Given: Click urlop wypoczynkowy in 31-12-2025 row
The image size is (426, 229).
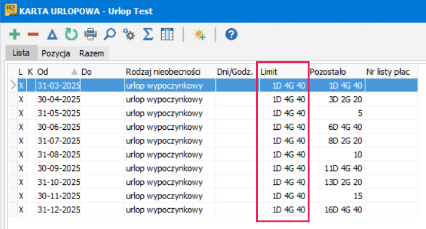Looking at the screenshot, I should point(164,210).
